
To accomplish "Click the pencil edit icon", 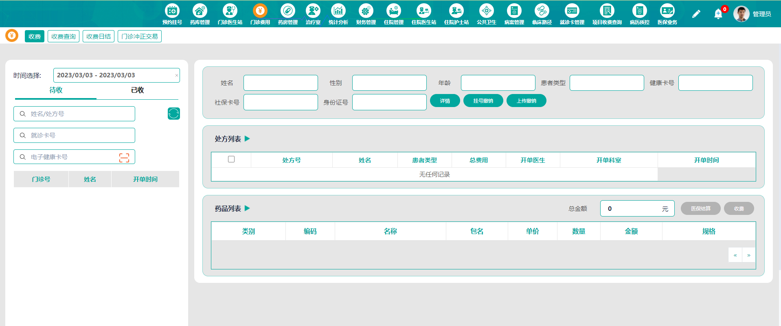I will (x=696, y=14).
